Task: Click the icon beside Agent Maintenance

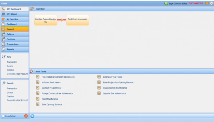Action: coord(38,99)
